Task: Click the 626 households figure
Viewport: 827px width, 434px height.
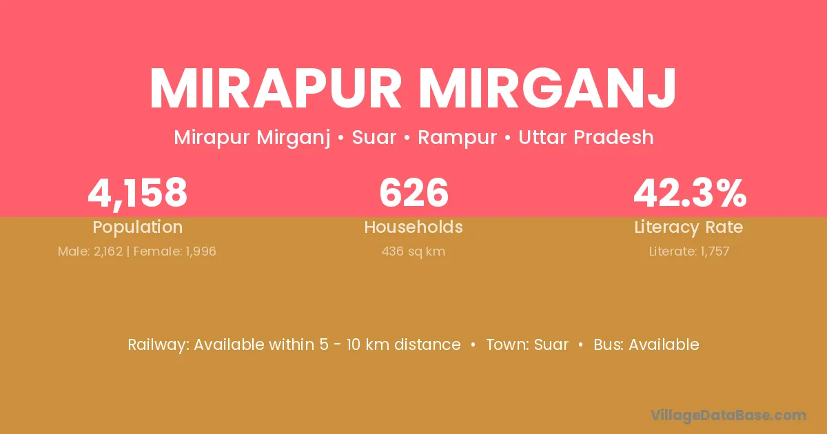Action: tap(413, 193)
